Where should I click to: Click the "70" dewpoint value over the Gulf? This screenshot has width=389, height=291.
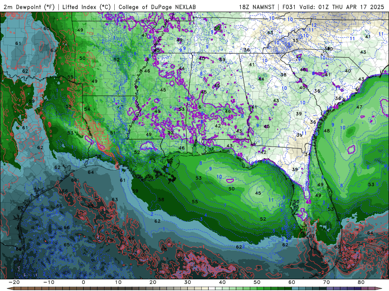point(109,240)
